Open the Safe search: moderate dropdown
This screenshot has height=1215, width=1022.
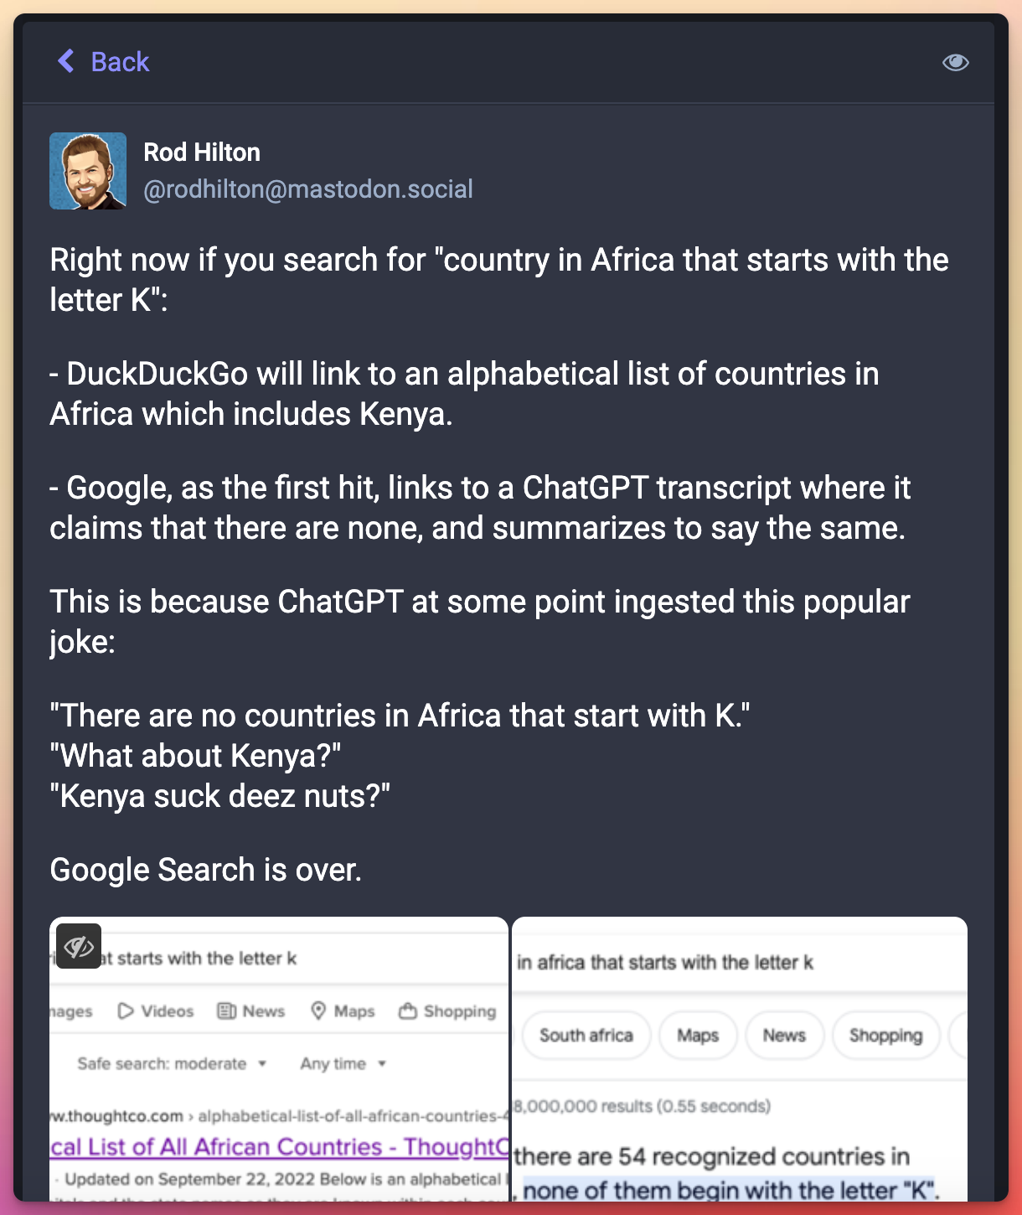(x=172, y=1063)
